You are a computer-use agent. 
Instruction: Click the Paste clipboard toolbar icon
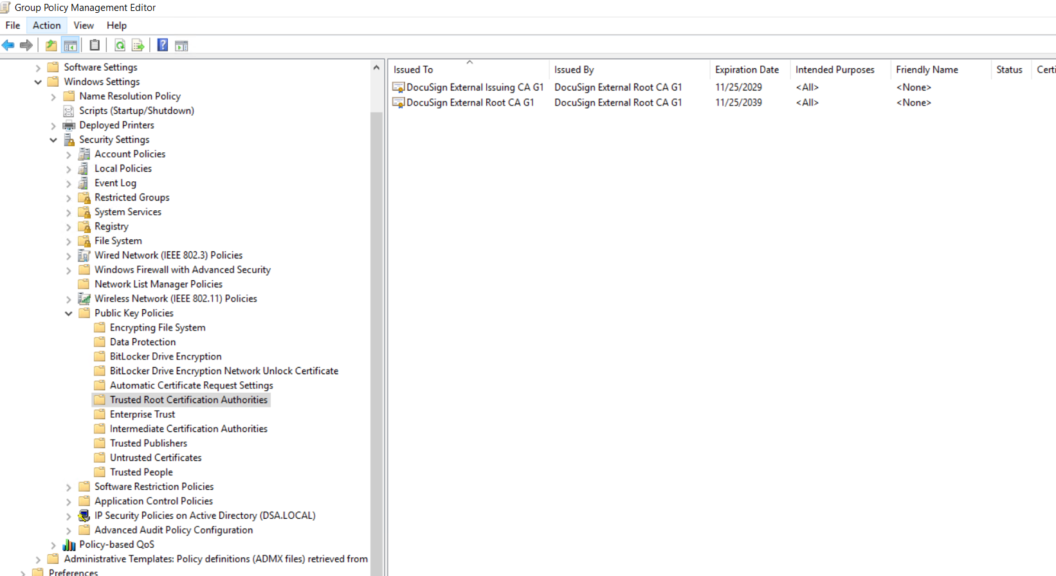pos(95,45)
